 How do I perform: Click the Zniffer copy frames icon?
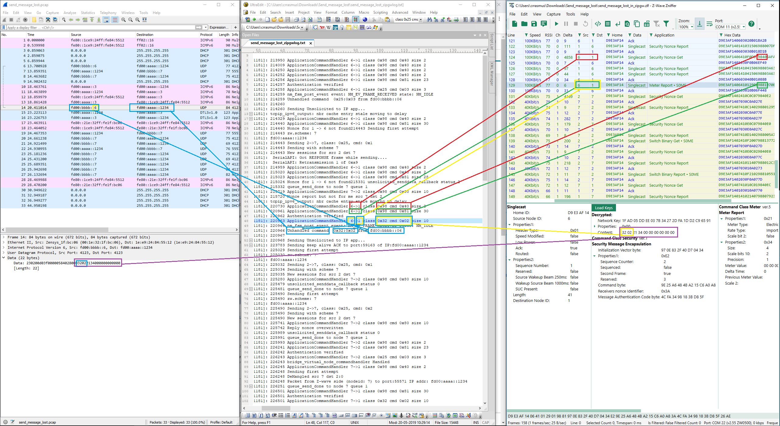(637, 24)
